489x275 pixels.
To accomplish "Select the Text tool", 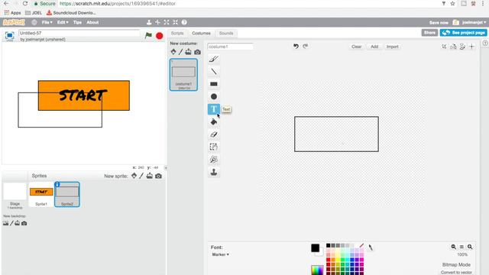I will [214, 109].
